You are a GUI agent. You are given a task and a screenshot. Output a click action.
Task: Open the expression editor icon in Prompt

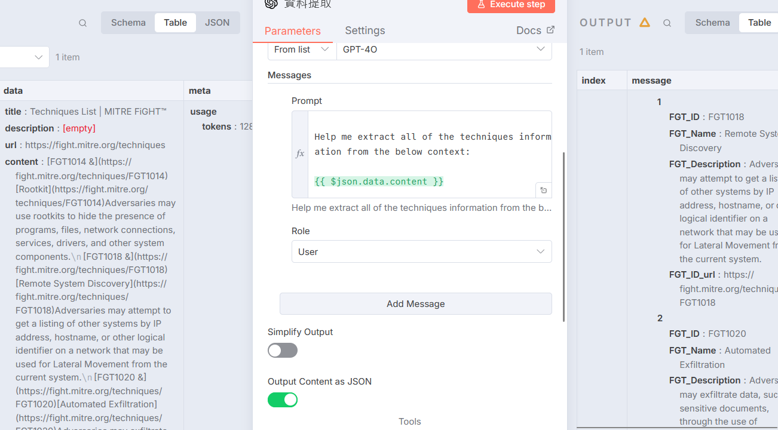543,190
